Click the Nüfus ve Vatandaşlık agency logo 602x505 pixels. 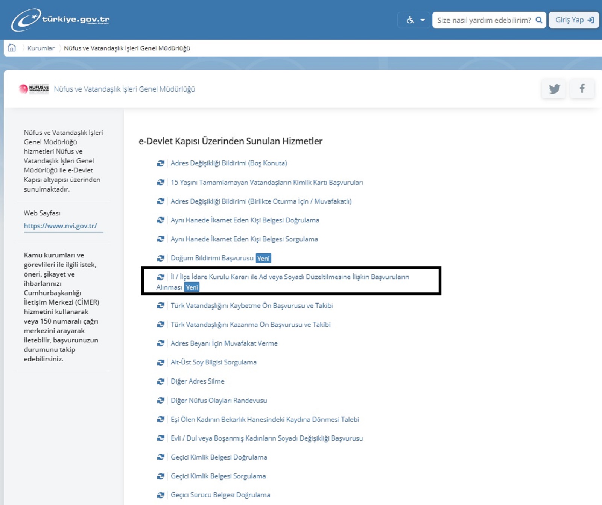click(34, 89)
